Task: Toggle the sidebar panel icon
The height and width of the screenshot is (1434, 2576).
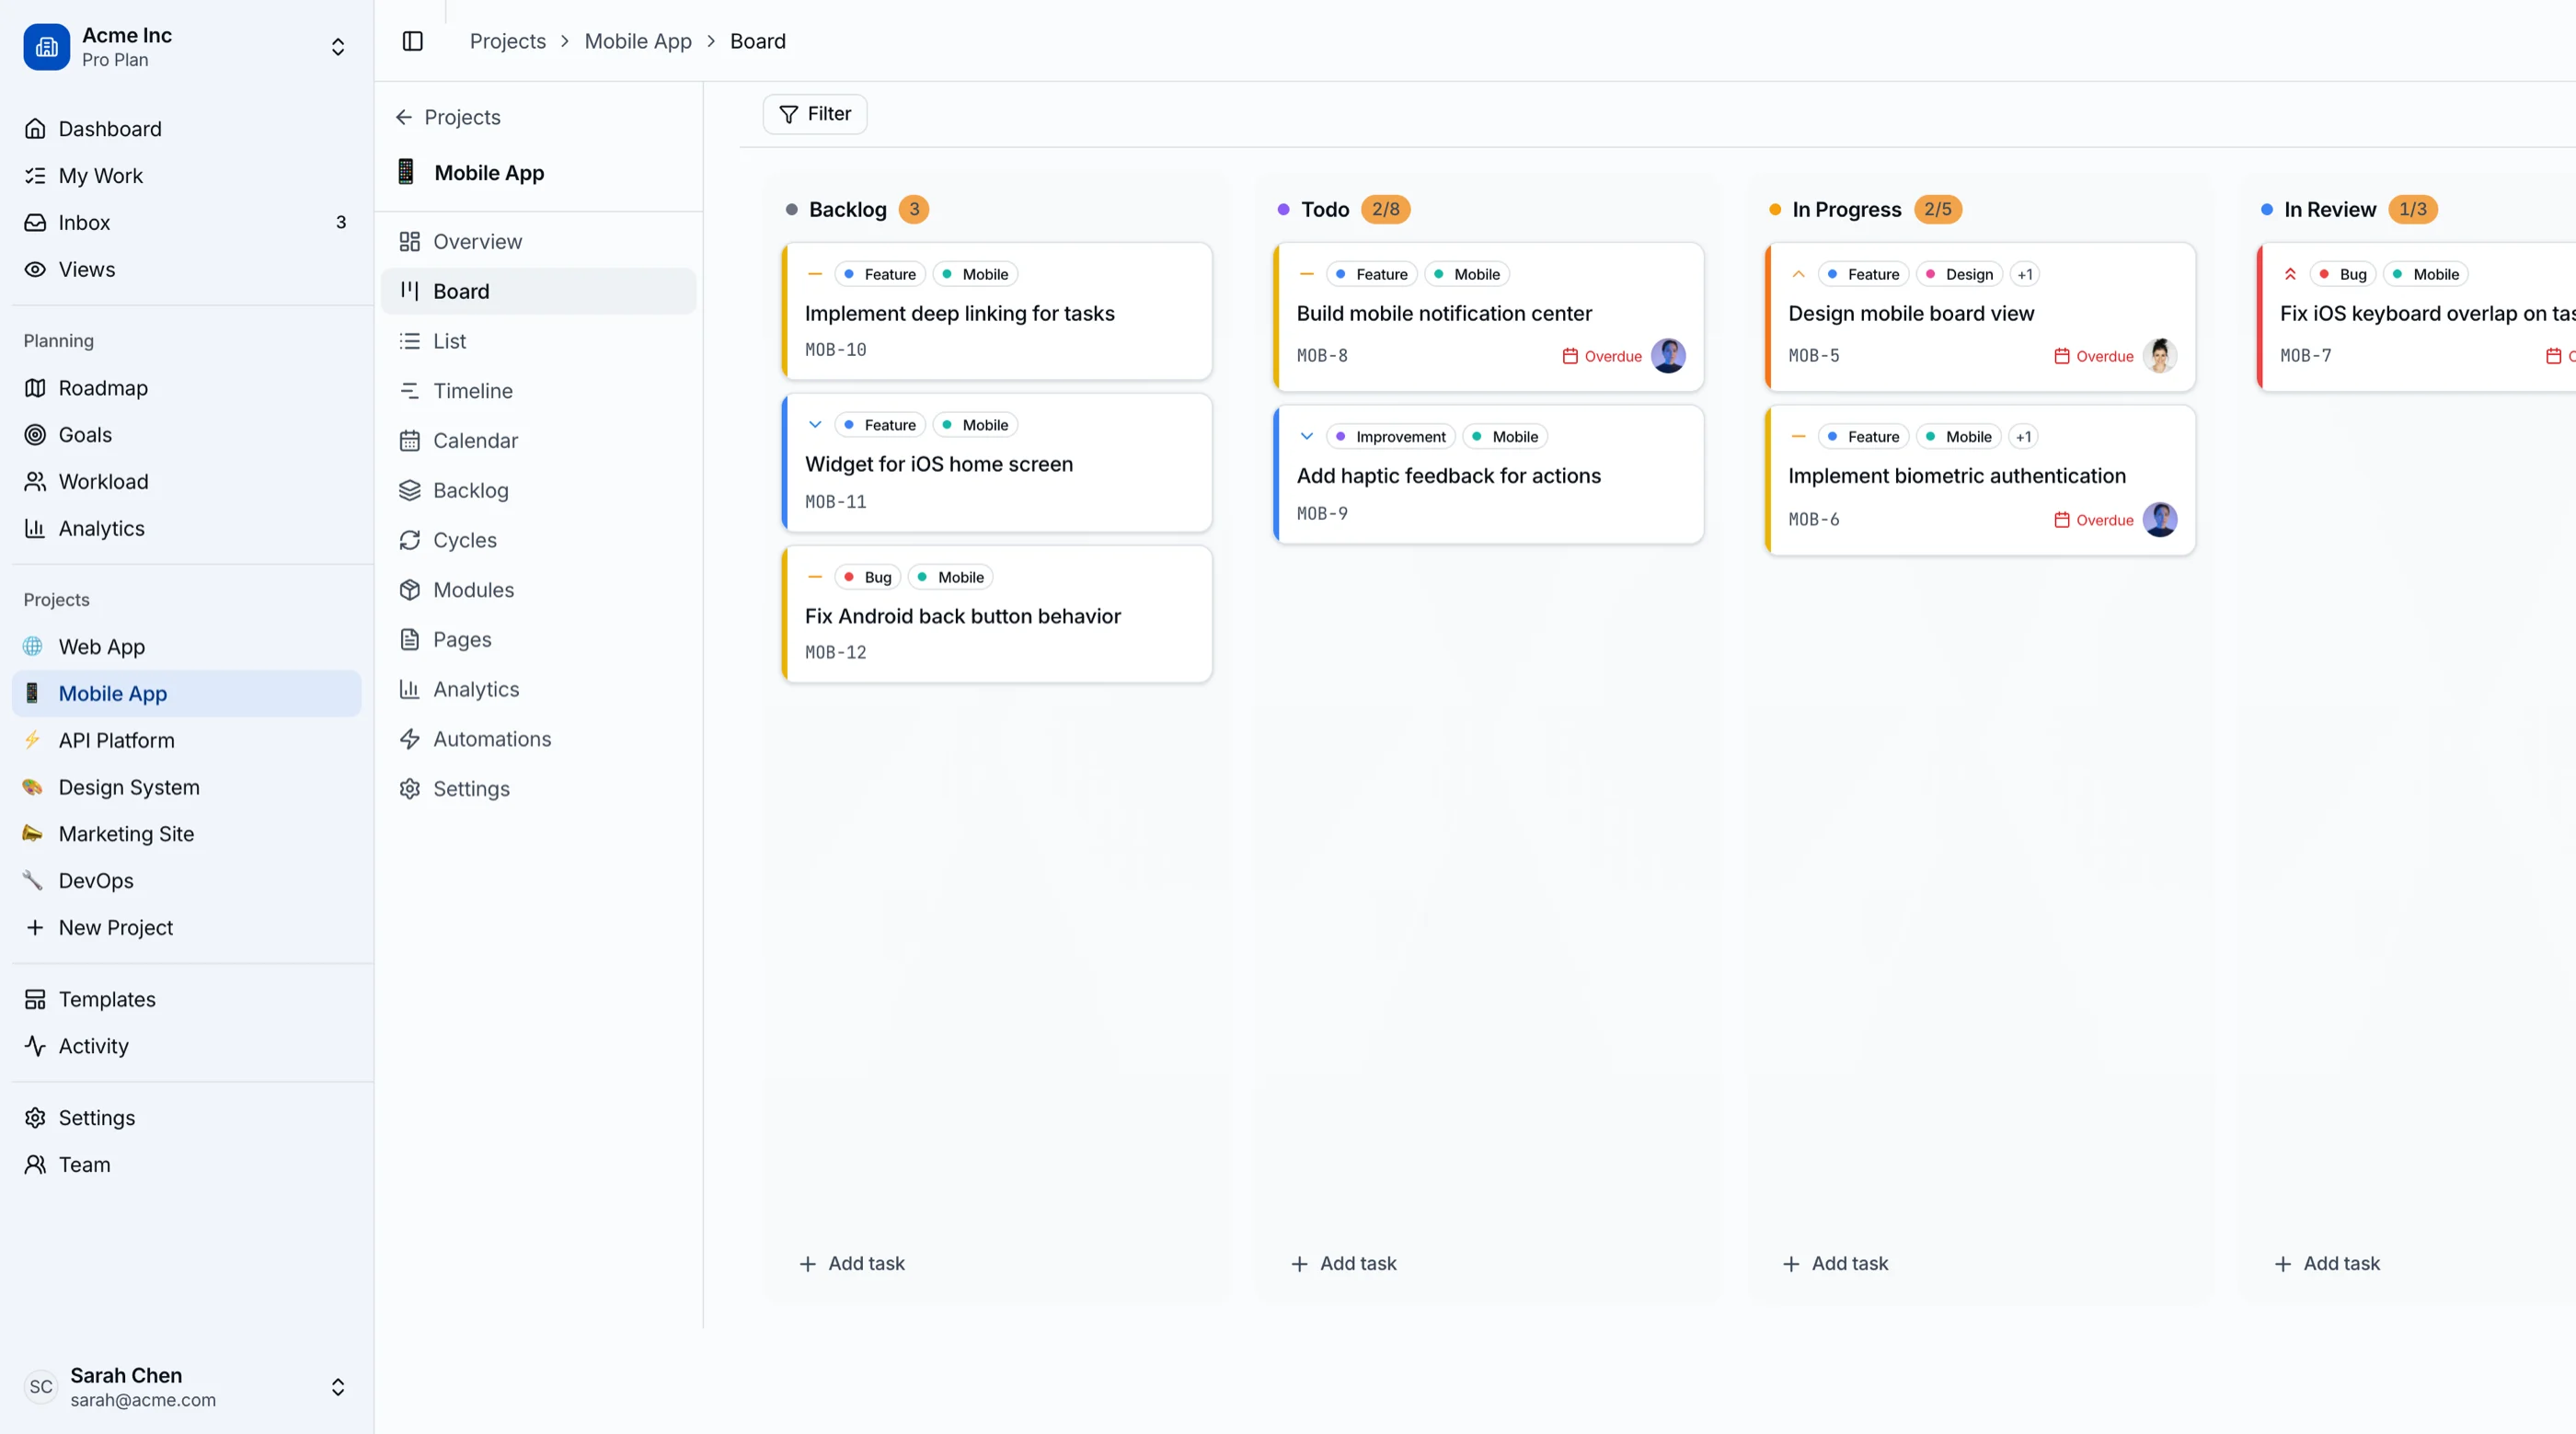Action: pyautogui.click(x=412, y=41)
